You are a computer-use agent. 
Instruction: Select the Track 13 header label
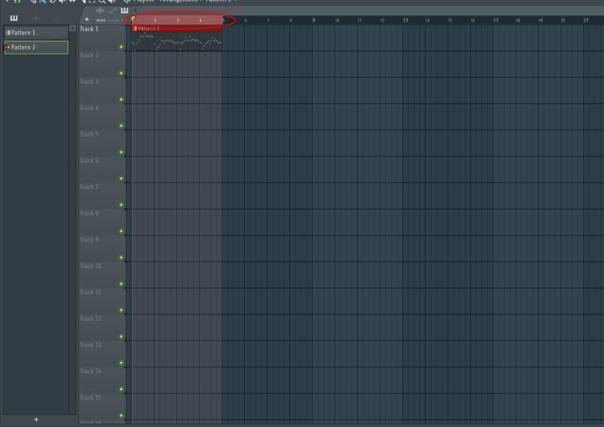[x=90, y=345]
